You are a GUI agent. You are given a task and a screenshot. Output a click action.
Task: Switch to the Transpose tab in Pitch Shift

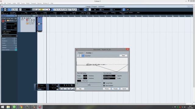point(81,53)
